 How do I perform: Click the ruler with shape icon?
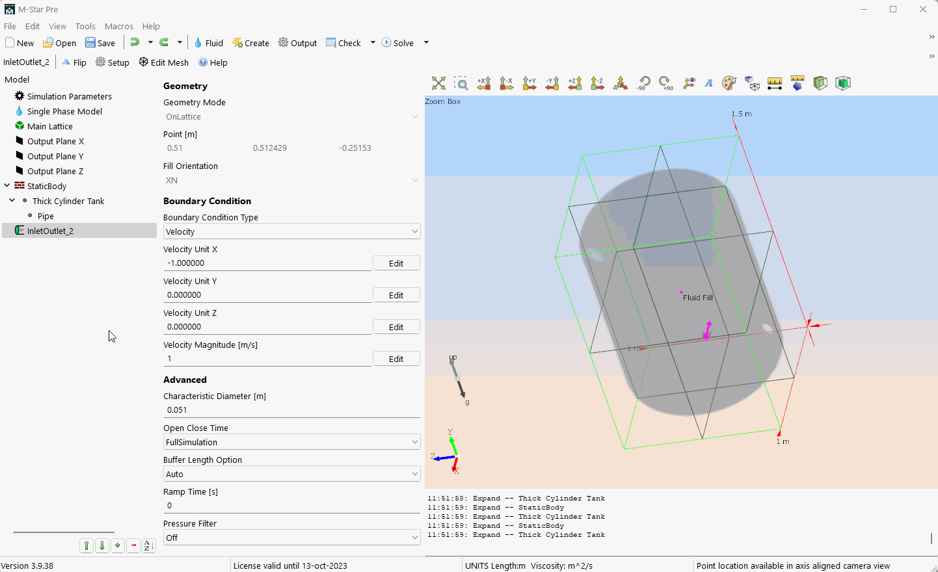(797, 83)
